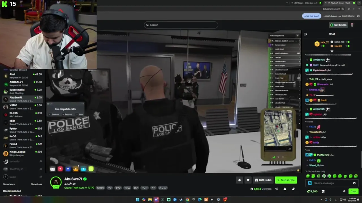The width and height of the screenshot is (362, 203).
Task: Click Show More in sidebar
Action: (9, 184)
